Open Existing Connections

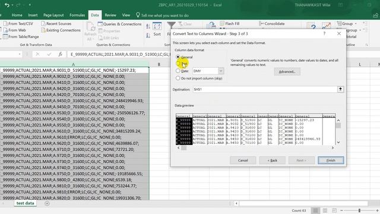(61, 30)
